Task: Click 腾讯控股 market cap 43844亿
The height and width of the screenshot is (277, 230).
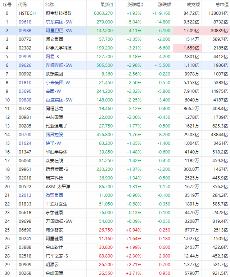Action: [x=219, y=135]
